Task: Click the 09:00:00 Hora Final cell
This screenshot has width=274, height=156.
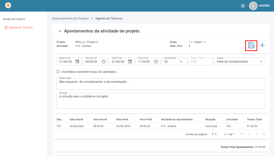Action: point(145,126)
